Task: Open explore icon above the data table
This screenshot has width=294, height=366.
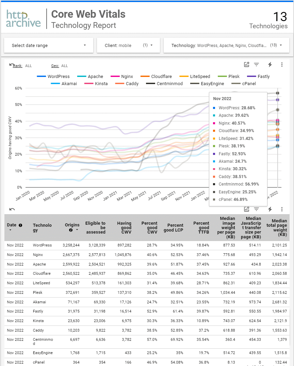Action: 247,209
